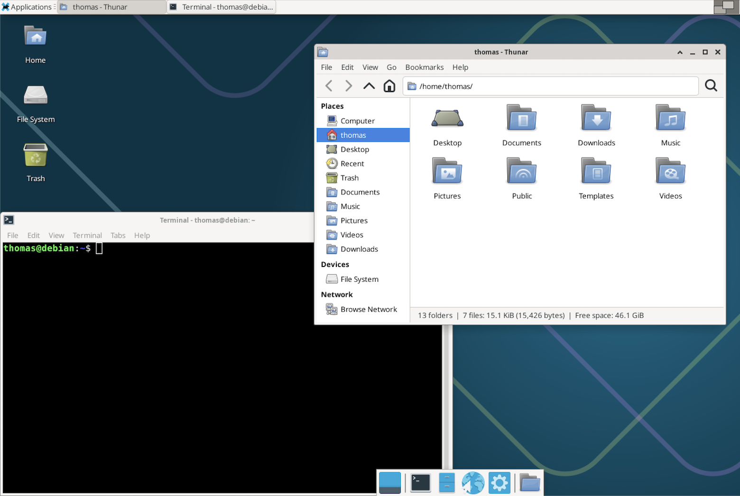This screenshot has width=740, height=496.
Task: Go to parent folder using up arrow
Action: 369,86
